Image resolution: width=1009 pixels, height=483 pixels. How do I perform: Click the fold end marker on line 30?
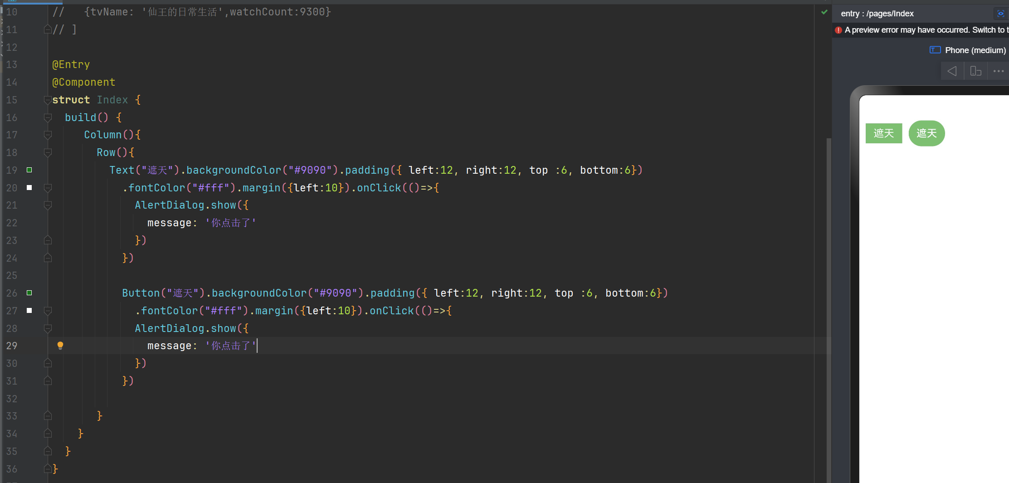[x=48, y=363]
